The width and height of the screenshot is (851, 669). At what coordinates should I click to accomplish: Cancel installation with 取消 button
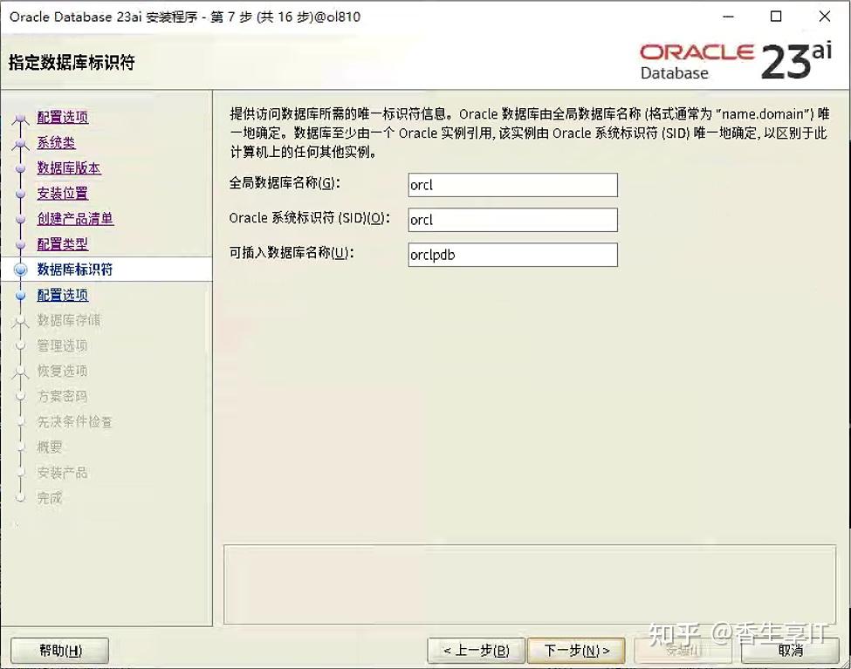(790, 650)
